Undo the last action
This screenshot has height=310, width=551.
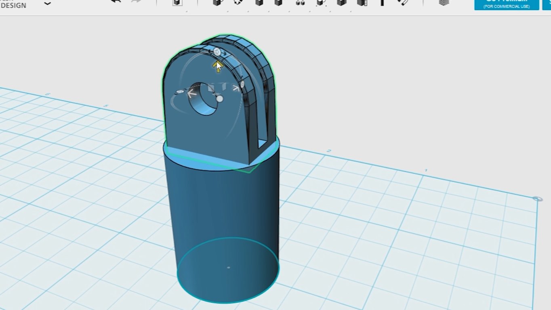click(116, 2)
